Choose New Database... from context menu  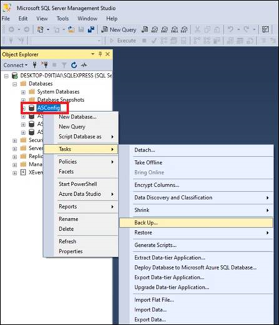click(81, 117)
